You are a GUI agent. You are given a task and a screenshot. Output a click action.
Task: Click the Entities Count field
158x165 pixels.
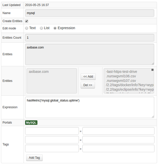pyautogui.click(x=90, y=38)
